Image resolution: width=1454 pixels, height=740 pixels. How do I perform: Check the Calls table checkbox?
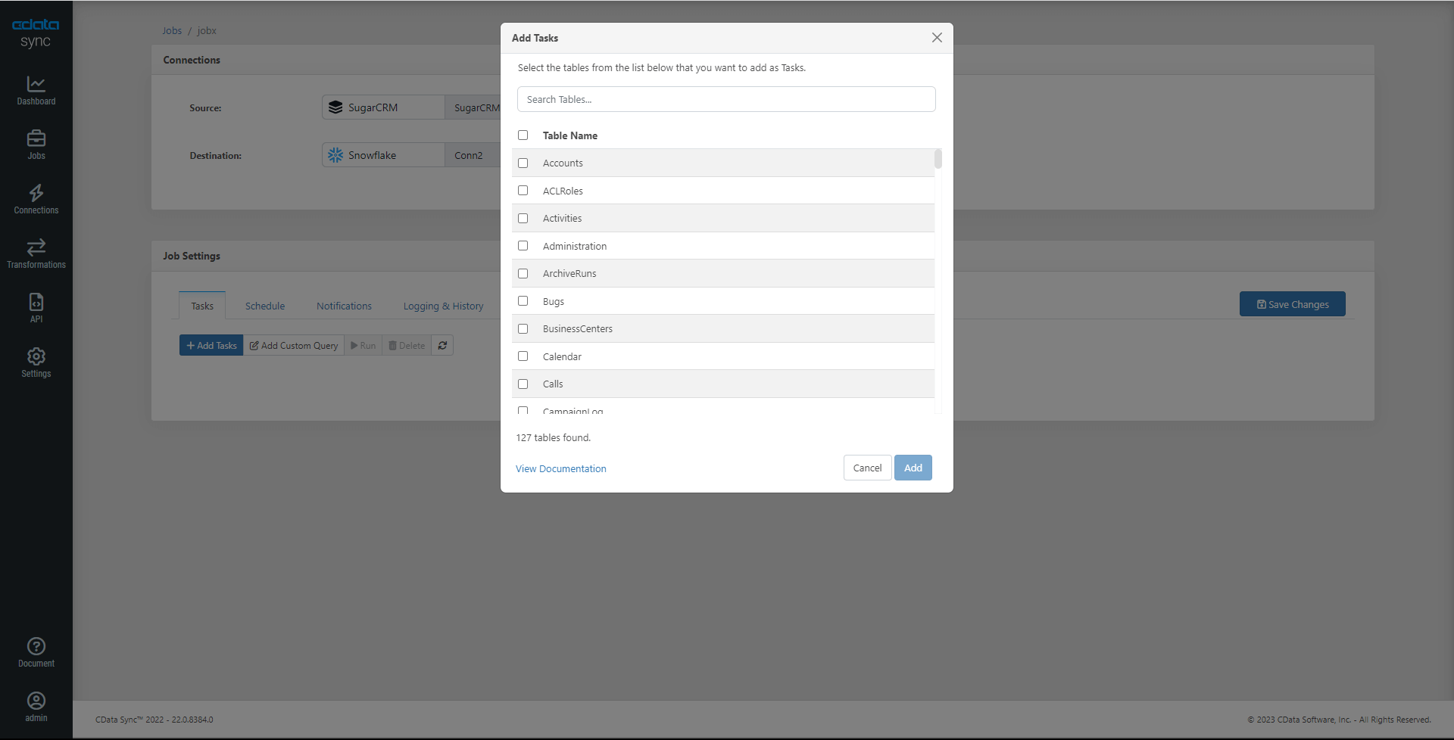(523, 384)
